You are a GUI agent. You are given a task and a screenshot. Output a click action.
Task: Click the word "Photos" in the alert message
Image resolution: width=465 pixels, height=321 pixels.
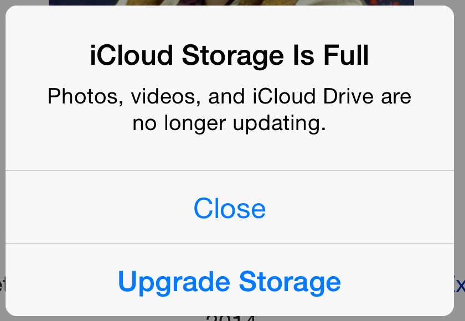pyautogui.click(x=85, y=97)
